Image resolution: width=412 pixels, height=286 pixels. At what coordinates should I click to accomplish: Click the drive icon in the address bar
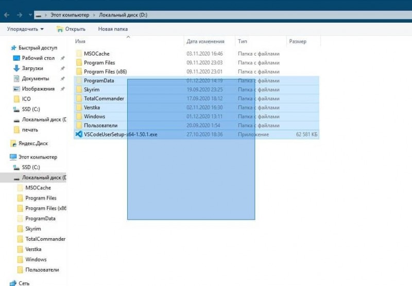38,15
